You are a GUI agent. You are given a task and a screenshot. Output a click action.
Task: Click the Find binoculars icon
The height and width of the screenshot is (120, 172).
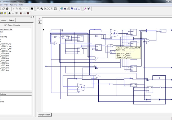tap(32, 9)
